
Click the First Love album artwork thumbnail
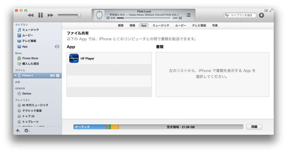click(x=99, y=15)
